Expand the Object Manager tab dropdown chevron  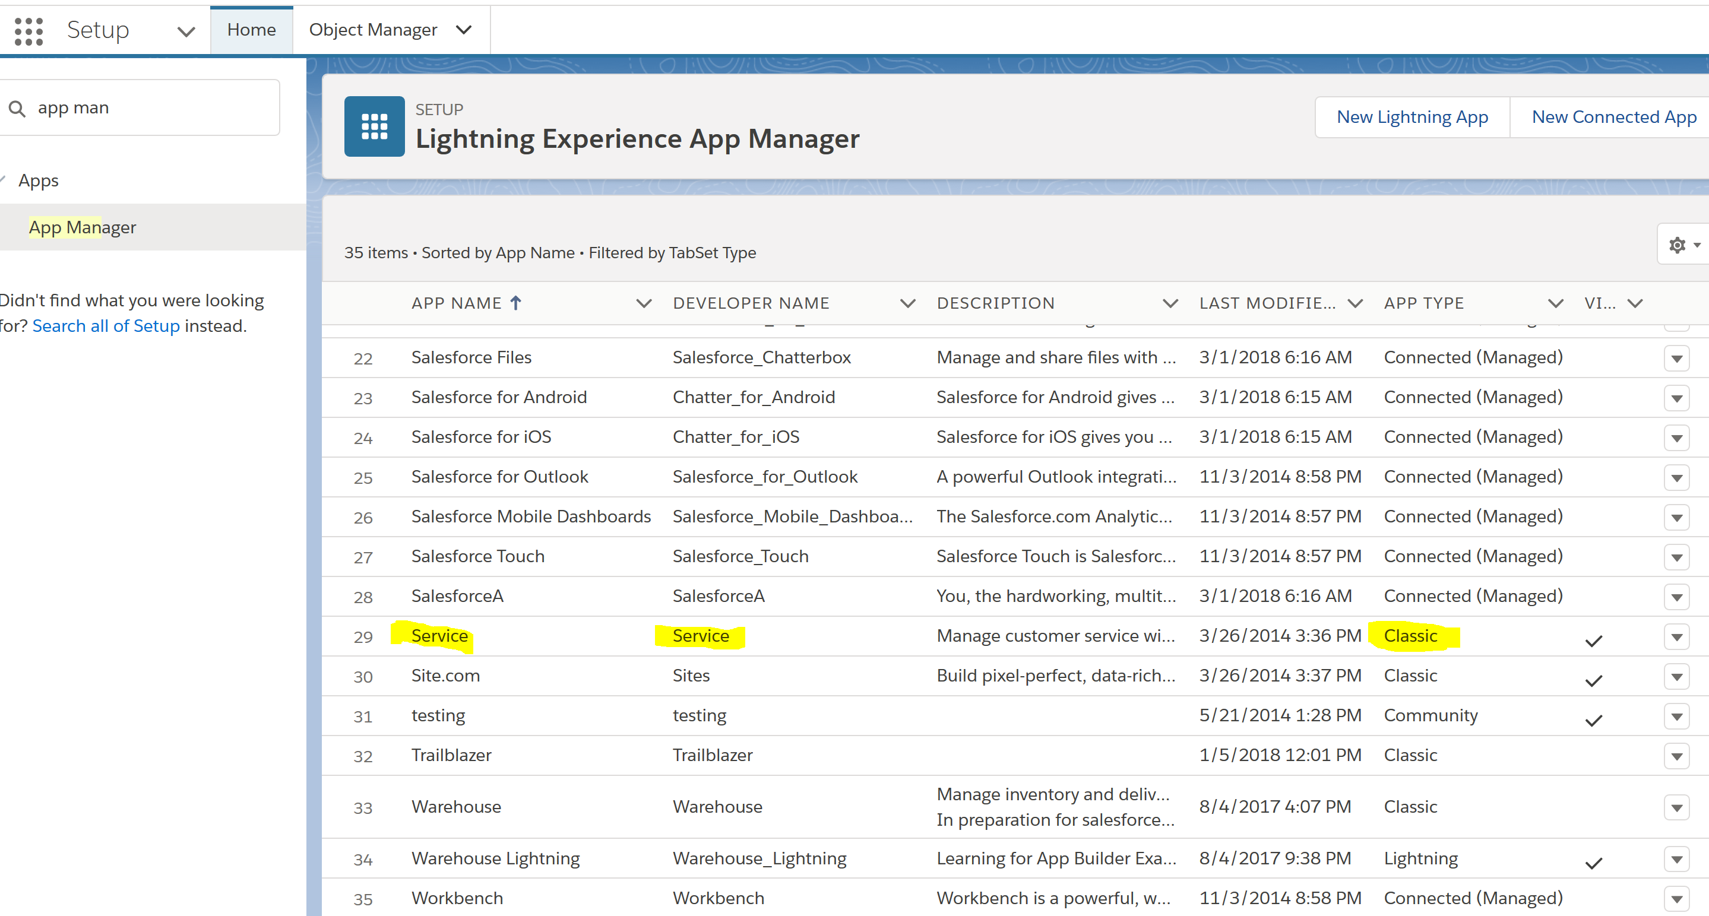click(x=464, y=30)
